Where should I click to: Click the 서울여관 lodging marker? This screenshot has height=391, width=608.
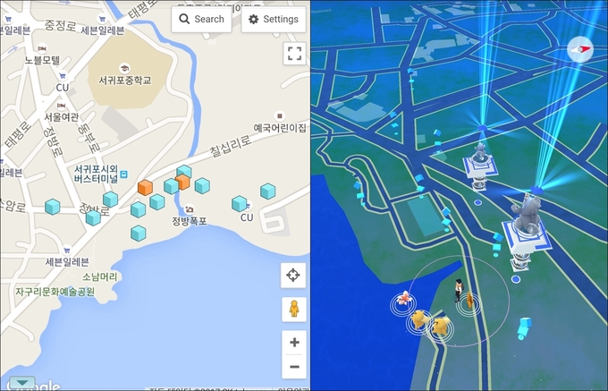pyautogui.click(x=61, y=105)
